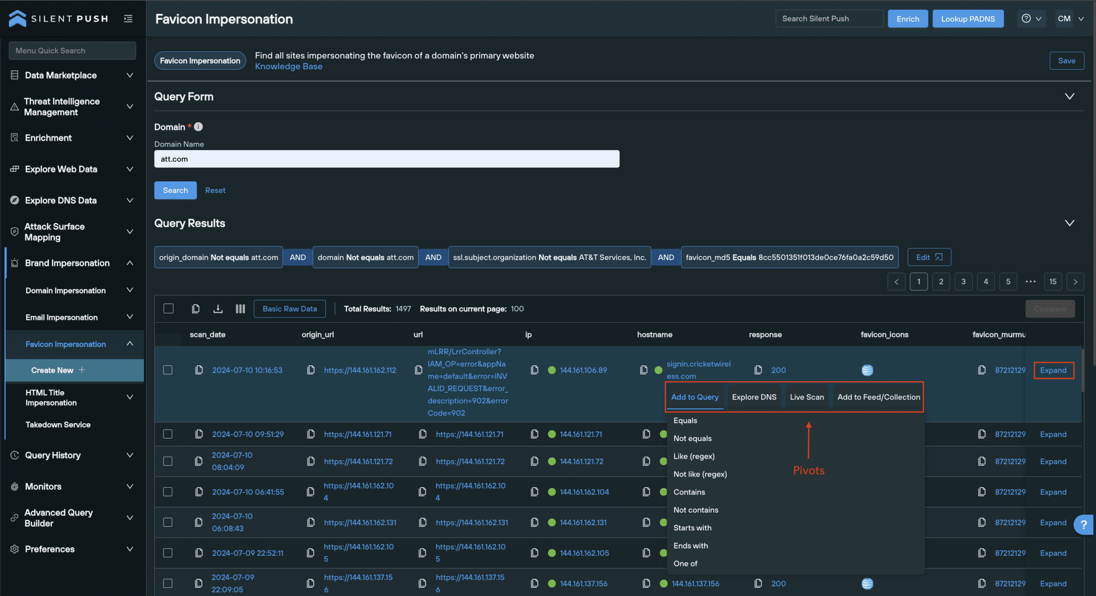Copy IP 144.161.162.104 value
Screen dimensions: 1096x596
[x=535, y=492]
